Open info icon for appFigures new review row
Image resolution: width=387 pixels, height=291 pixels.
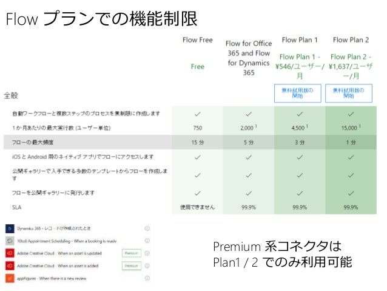tap(147, 278)
